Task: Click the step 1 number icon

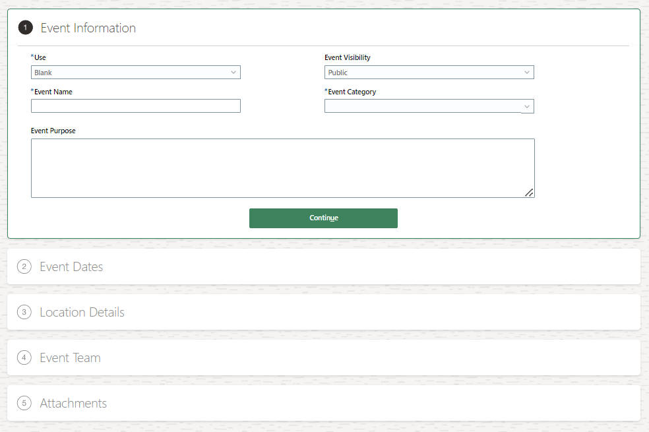Action: pos(25,28)
